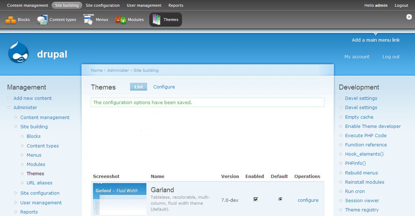Expand User management sidebar arrow
Screen dimensions: 415x216
(x=16, y=202)
